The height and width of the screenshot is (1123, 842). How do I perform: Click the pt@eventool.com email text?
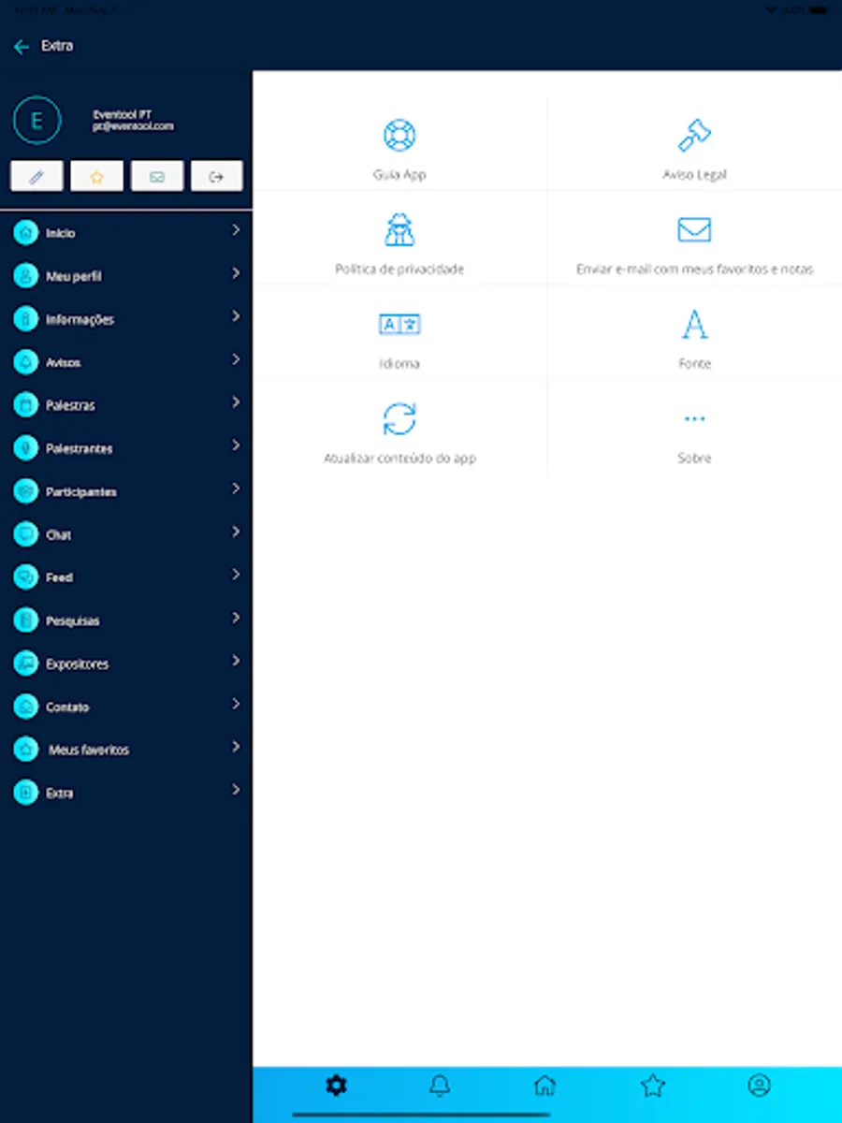click(x=133, y=126)
